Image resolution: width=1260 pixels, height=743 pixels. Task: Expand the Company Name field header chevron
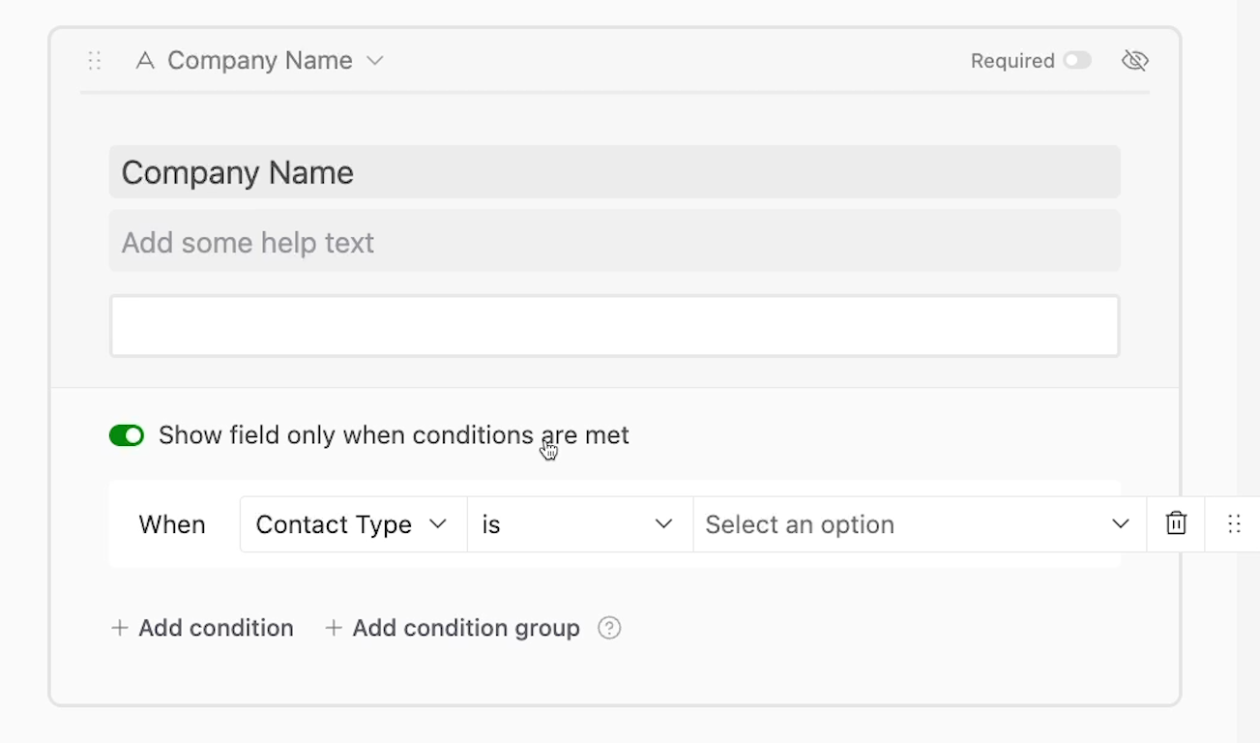(375, 61)
